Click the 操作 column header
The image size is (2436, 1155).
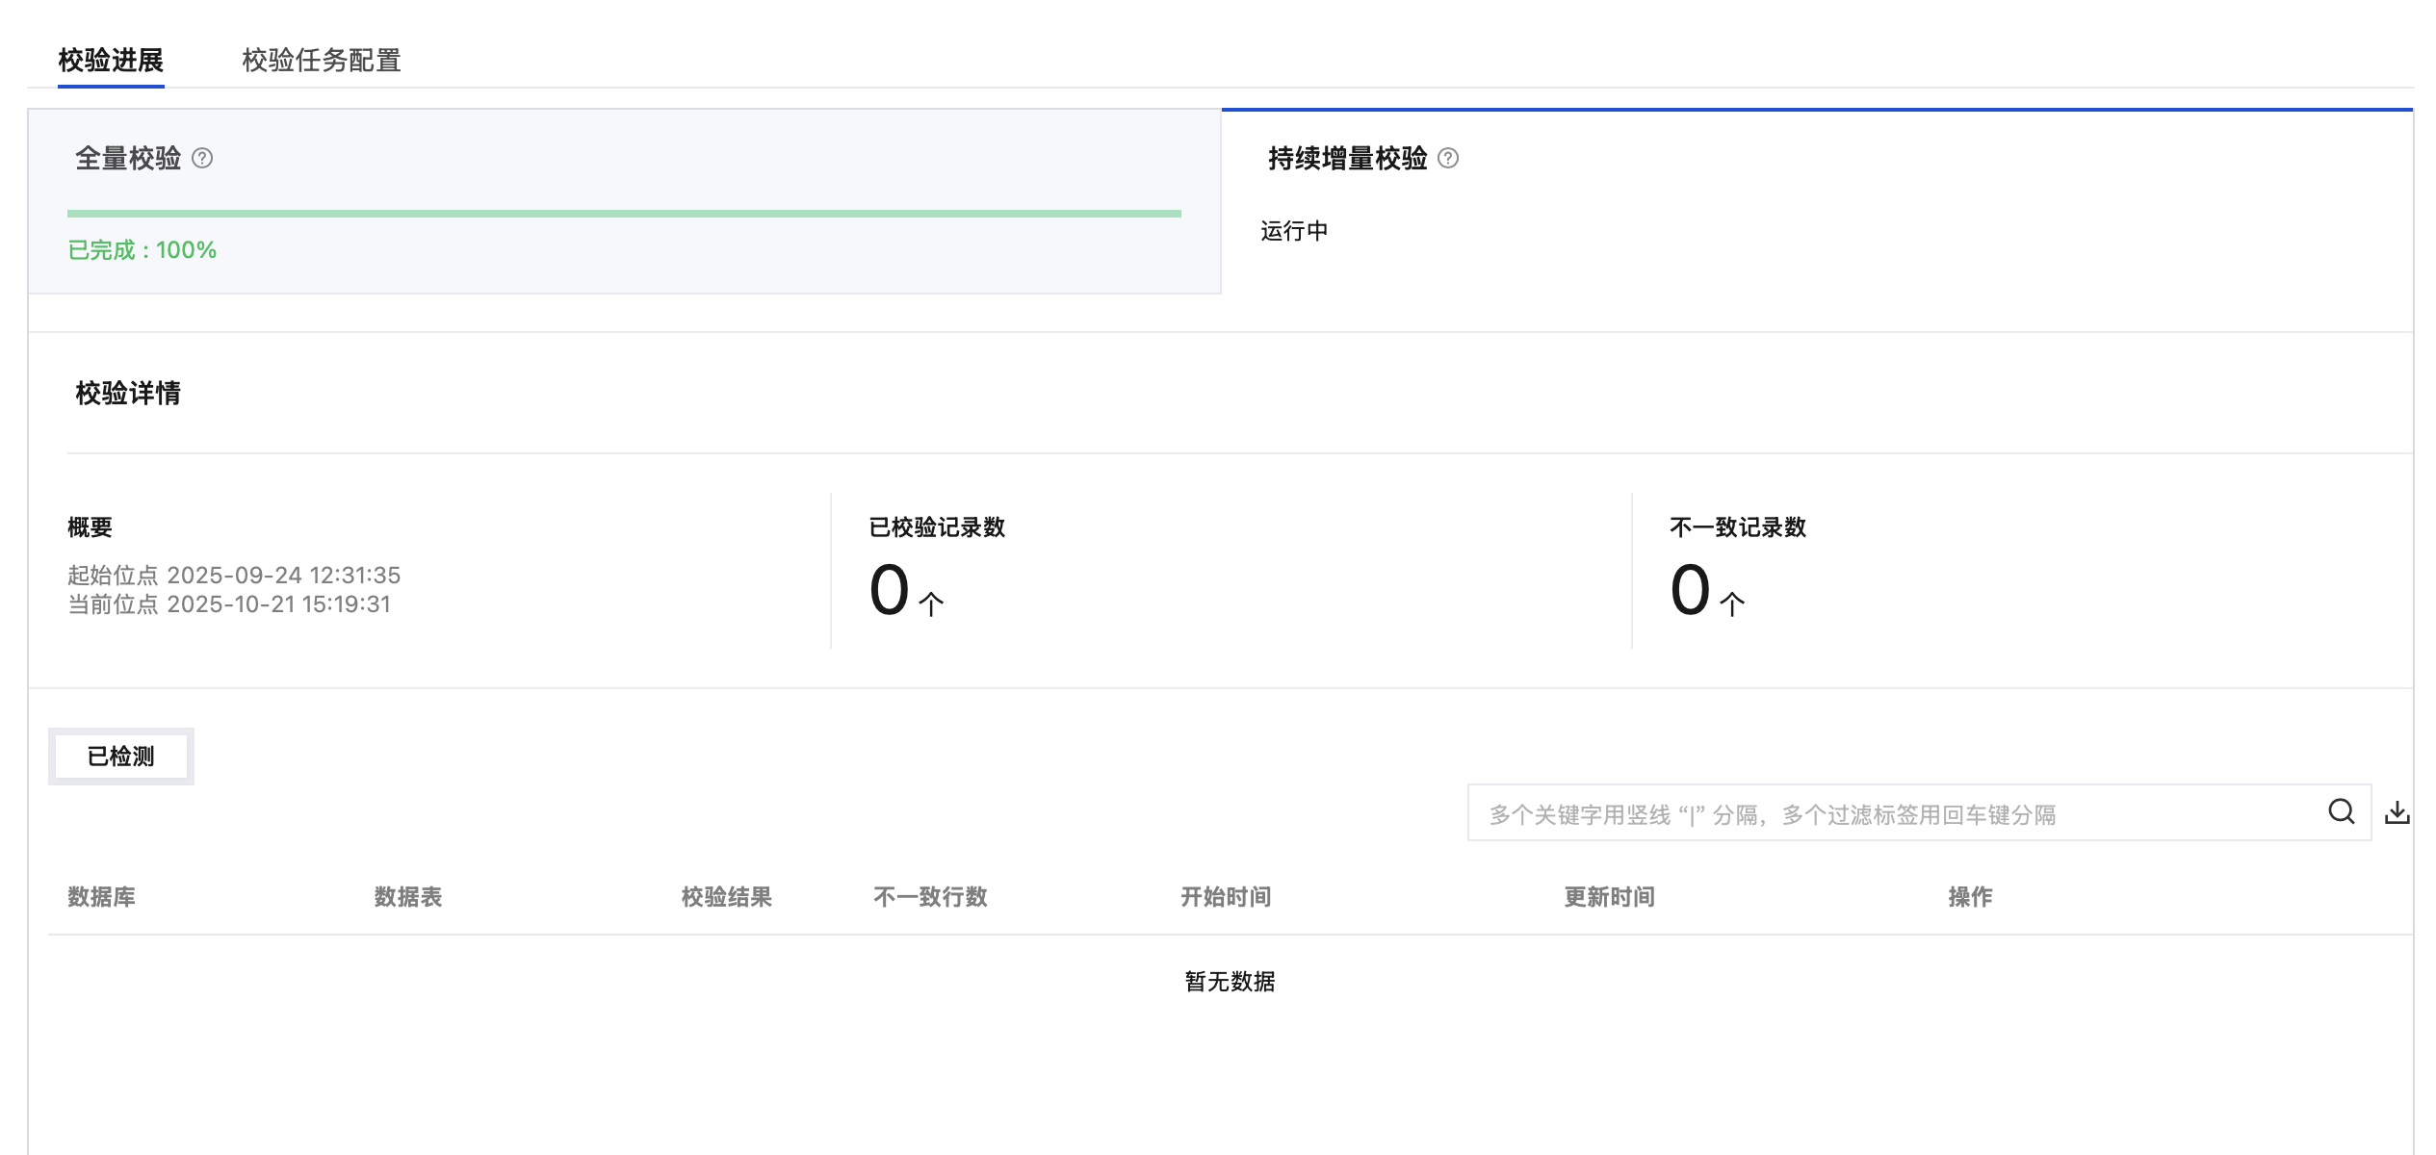[1970, 897]
